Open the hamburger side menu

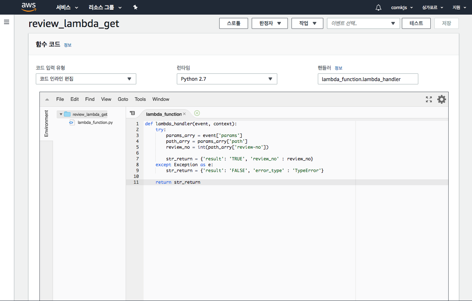(6, 22)
